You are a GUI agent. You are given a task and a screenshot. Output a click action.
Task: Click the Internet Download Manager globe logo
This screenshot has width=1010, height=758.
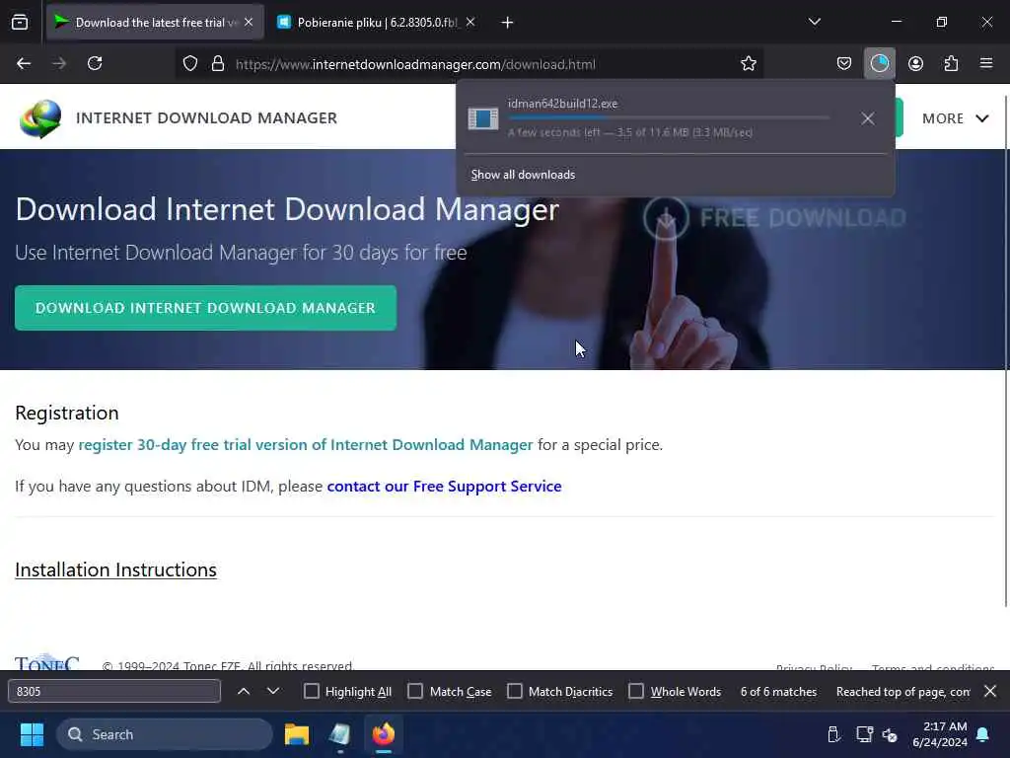click(x=39, y=118)
